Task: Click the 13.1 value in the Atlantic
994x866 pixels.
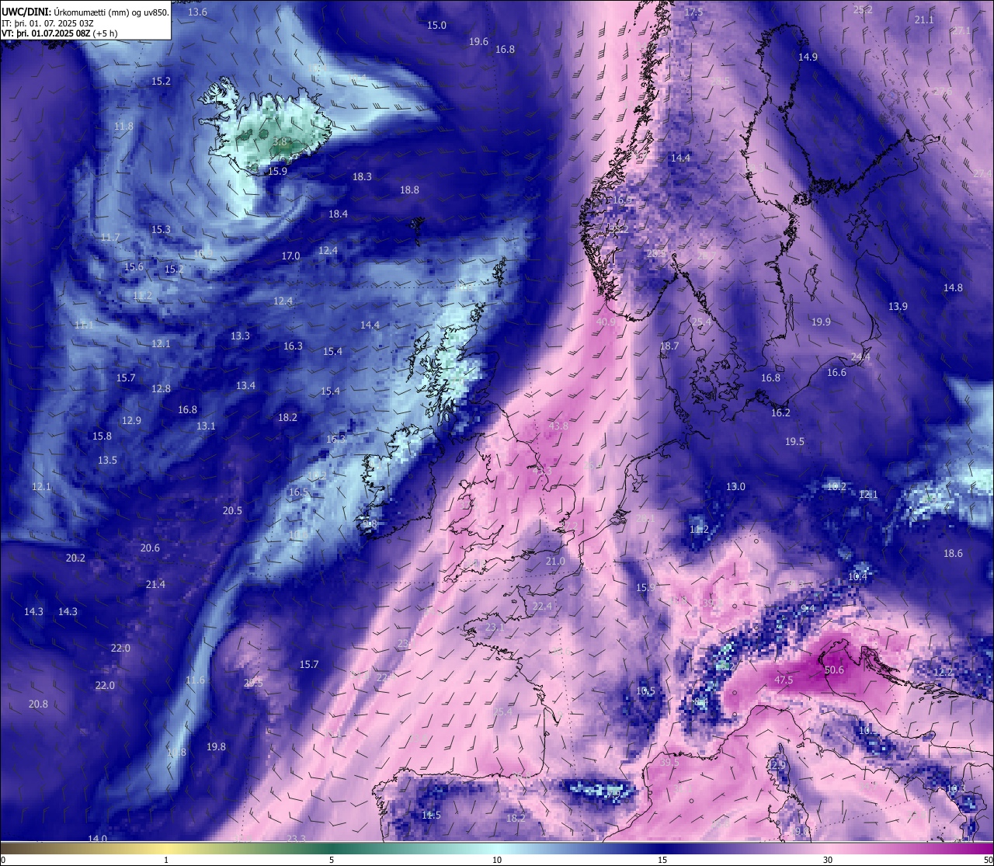Action: (x=206, y=426)
